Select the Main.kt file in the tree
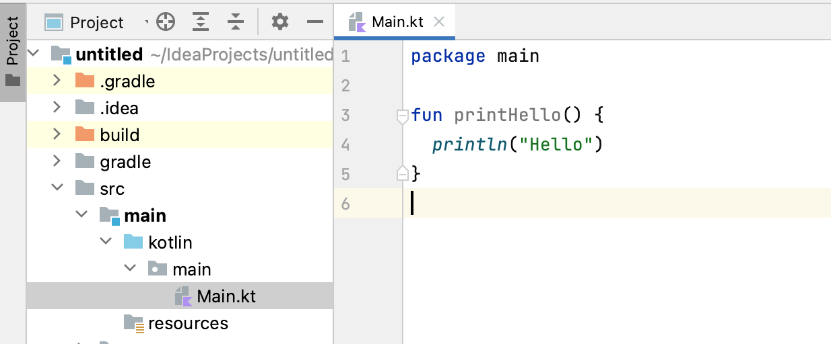This screenshot has height=344, width=831. (x=180, y=296)
